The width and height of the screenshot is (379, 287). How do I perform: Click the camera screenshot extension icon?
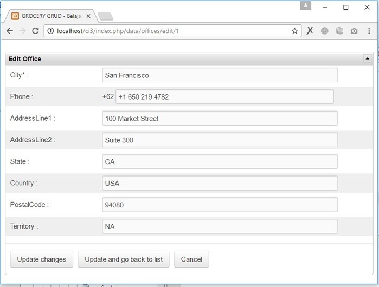point(354,31)
